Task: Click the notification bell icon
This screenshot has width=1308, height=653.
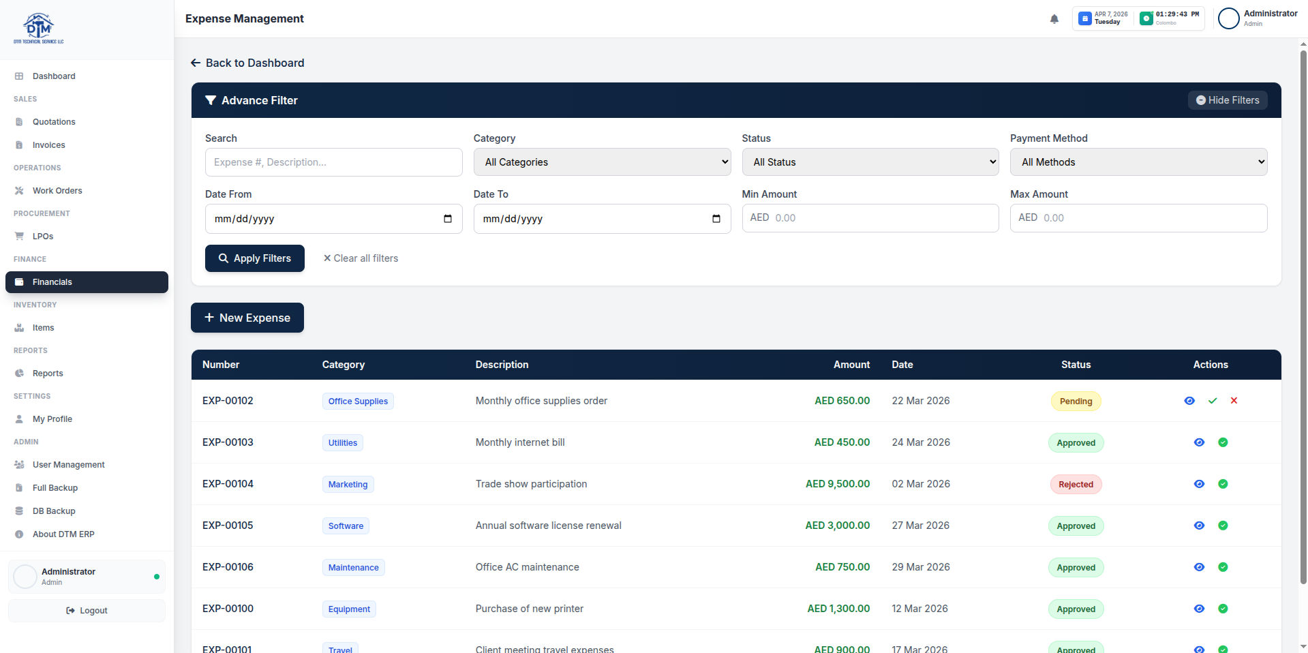Action: point(1054,19)
